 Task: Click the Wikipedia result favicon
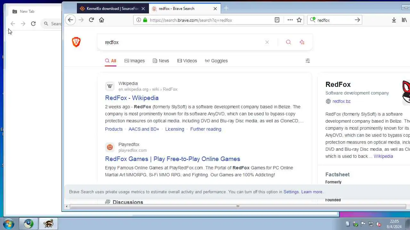(110, 86)
